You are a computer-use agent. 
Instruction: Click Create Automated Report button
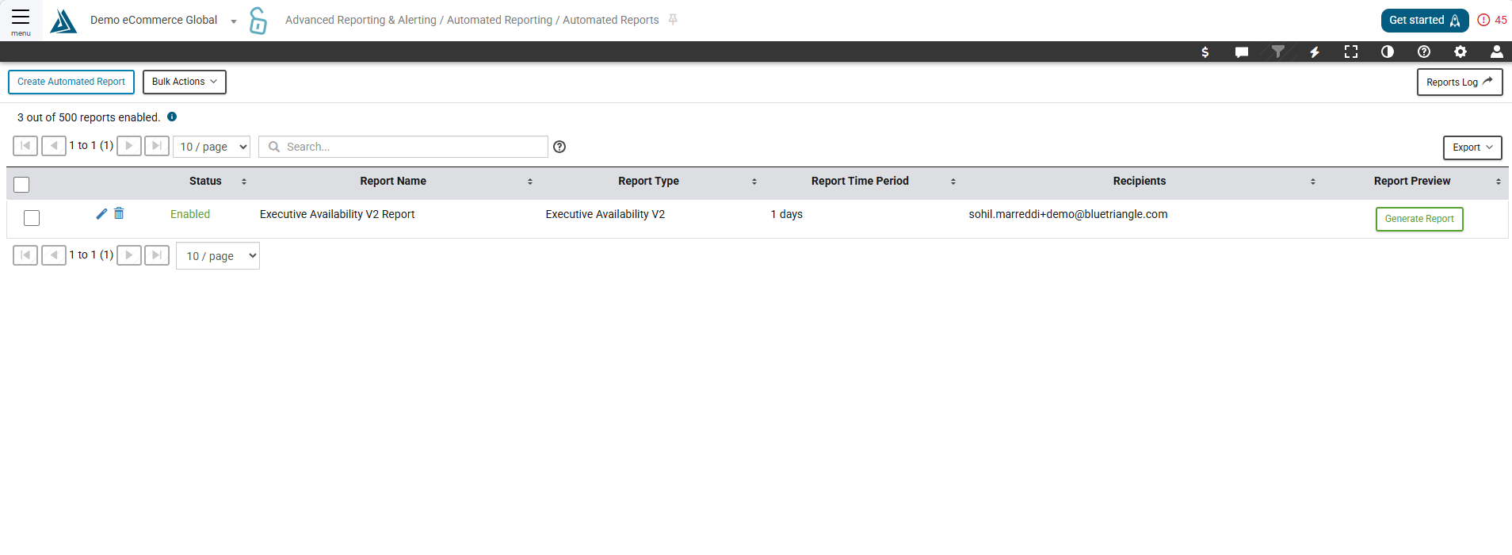tap(71, 82)
